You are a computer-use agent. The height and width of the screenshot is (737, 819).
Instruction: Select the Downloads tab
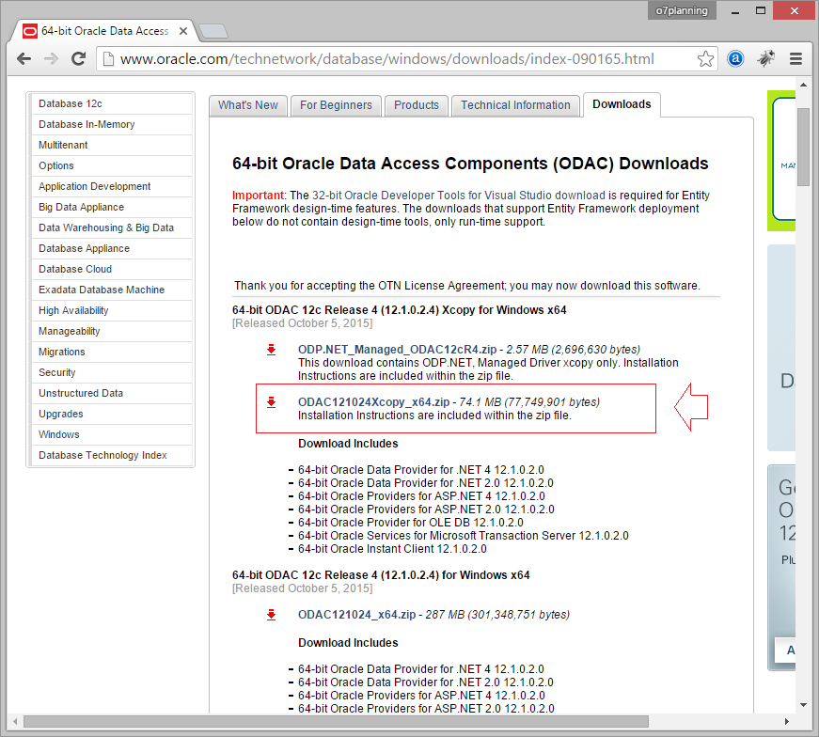tap(622, 104)
